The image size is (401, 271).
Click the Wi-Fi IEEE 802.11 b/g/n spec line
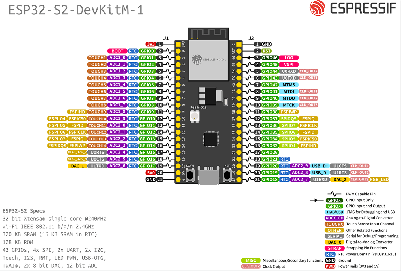[48, 227]
